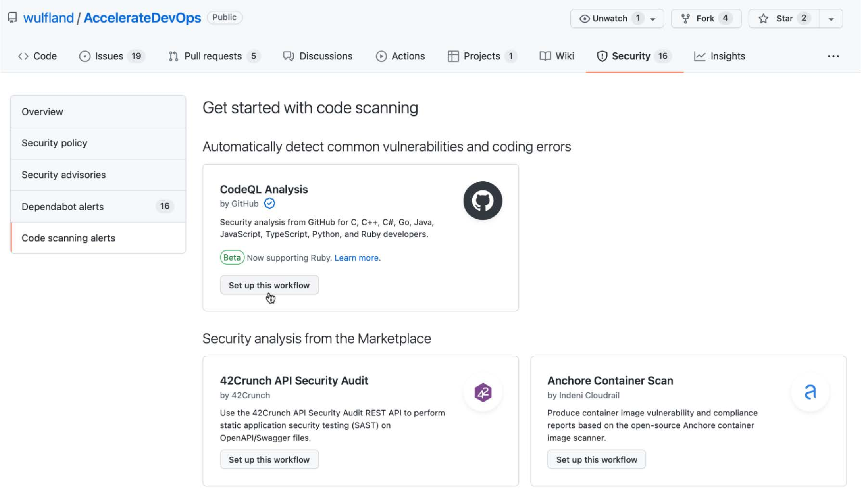Click the GitHub Octocat logo on CodeQL card
Viewport: 861px width, 493px height.
tap(482, 200)
